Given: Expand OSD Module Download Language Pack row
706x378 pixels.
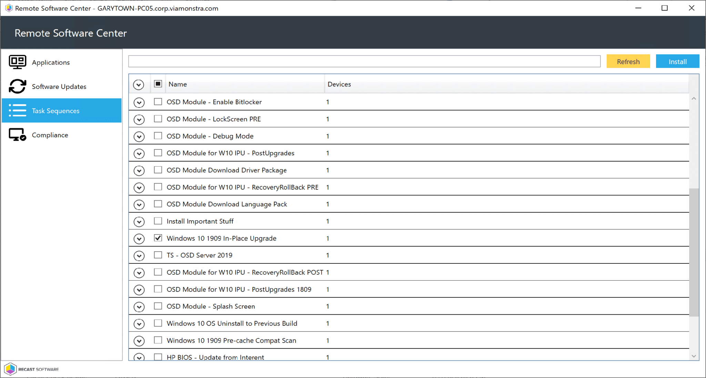Looking at the screenshot, I should (x=139, y=204).
